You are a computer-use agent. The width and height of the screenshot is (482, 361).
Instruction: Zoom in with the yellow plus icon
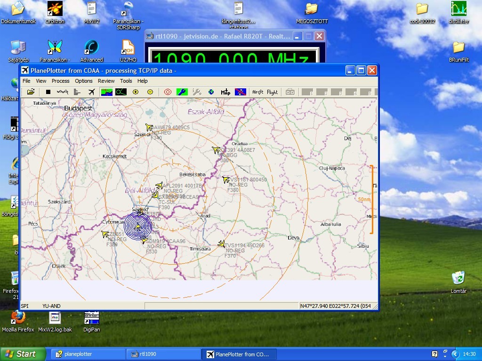point(136,92)
